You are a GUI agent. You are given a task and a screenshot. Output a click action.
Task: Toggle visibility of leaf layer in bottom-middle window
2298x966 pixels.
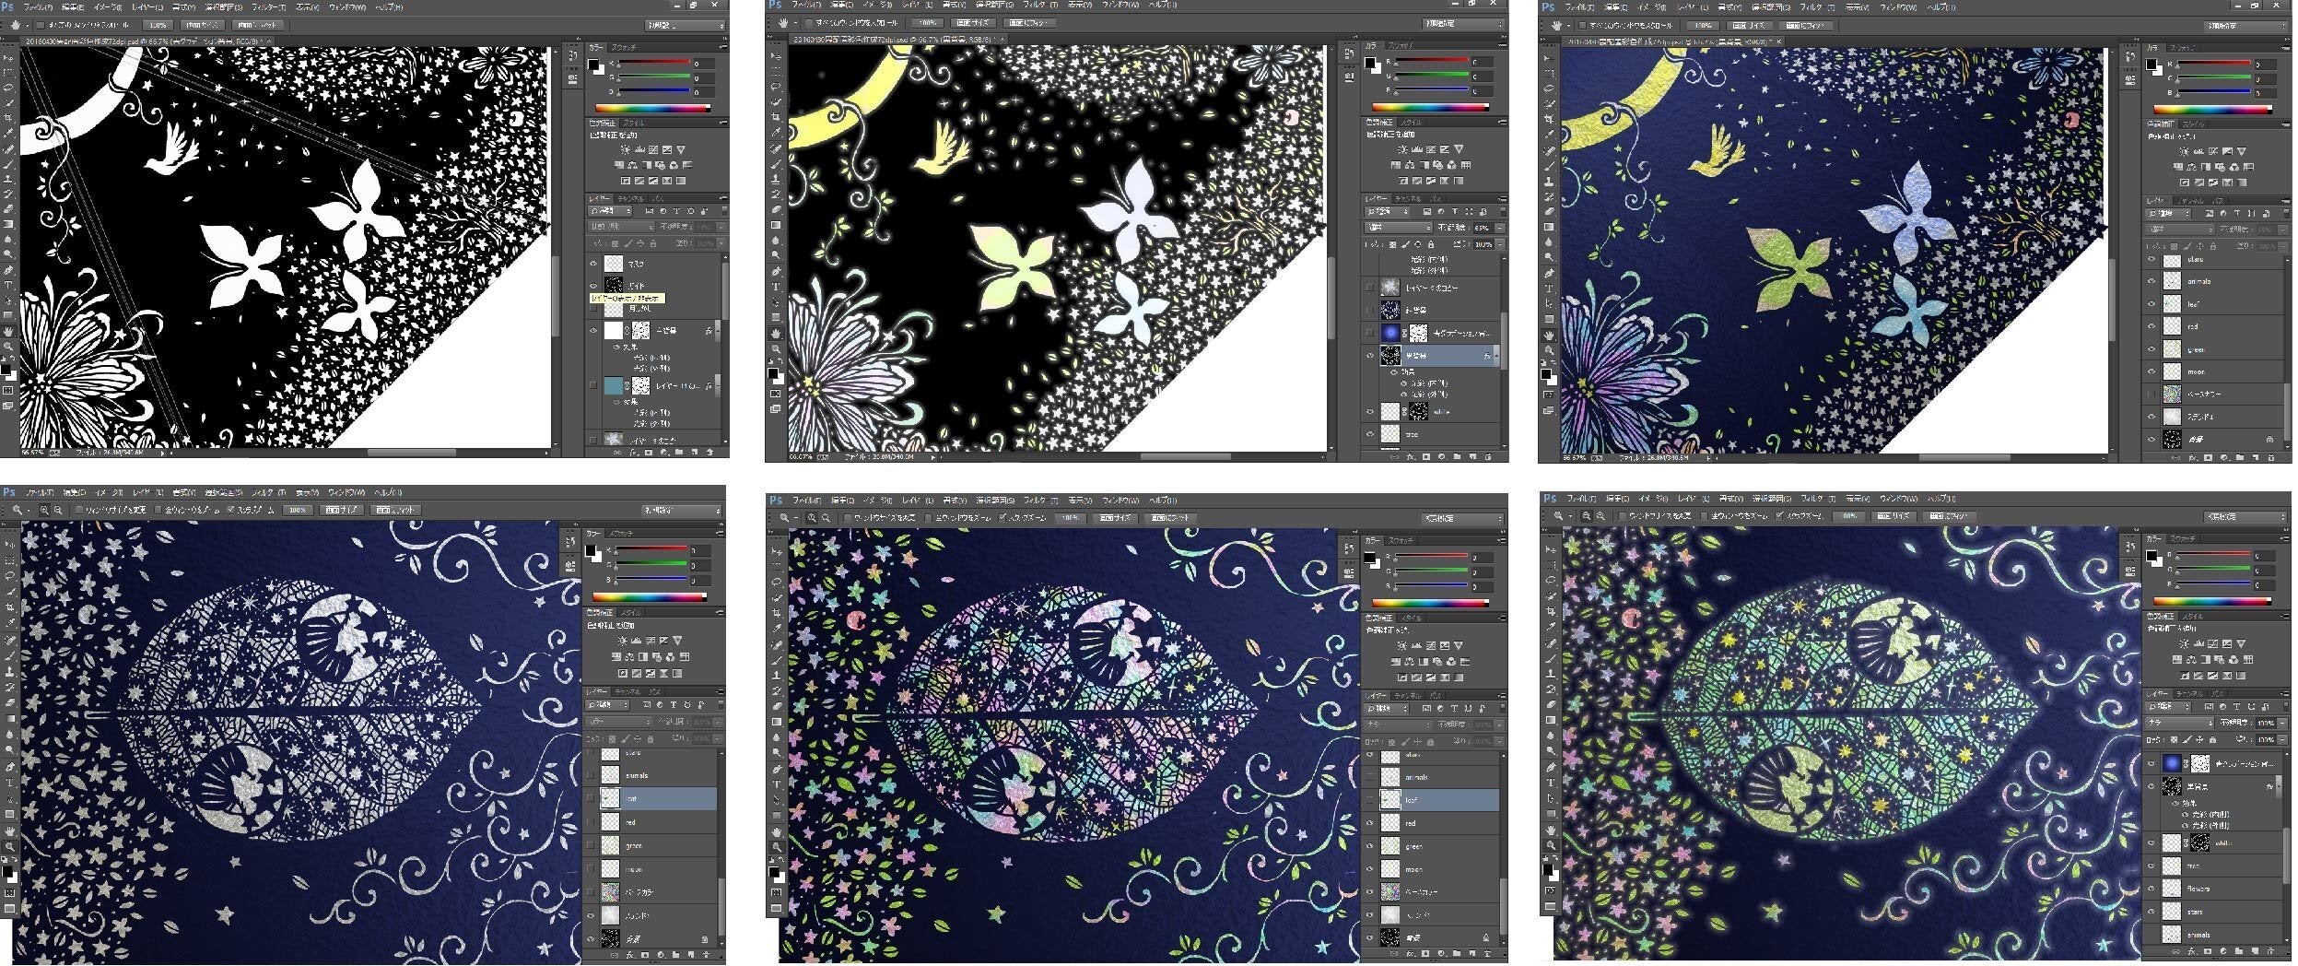pyautogui.click(x=1370, y=800)
